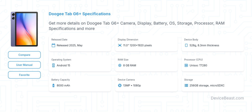
Task: Click the 'Device Body' label
Action: pyautogui.click(x=191, y=40)
